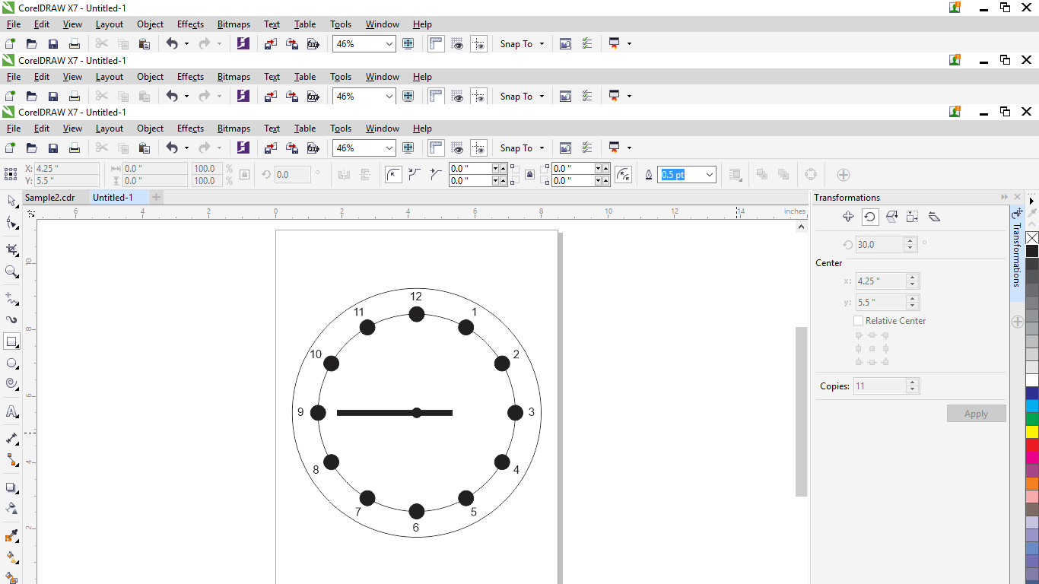
Task: Toggle Relative Corner Scaling on the property bar
Action: (x=623, y=175)
